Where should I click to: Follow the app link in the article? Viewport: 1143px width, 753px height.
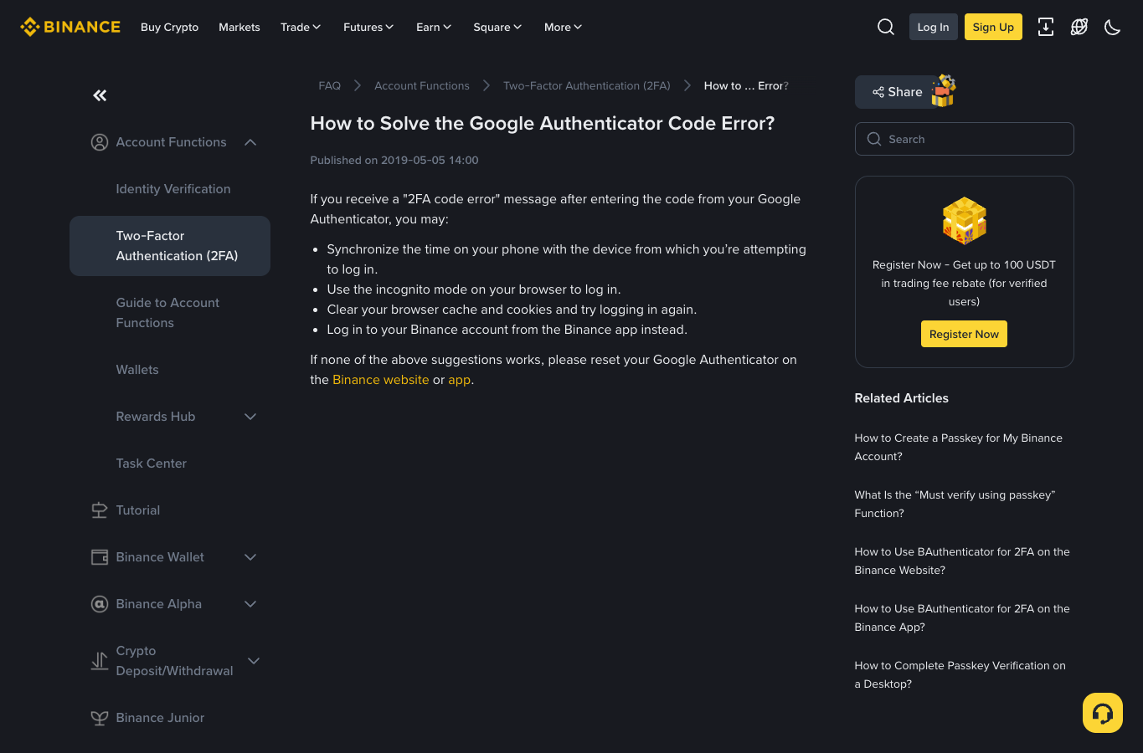(459, 380)
